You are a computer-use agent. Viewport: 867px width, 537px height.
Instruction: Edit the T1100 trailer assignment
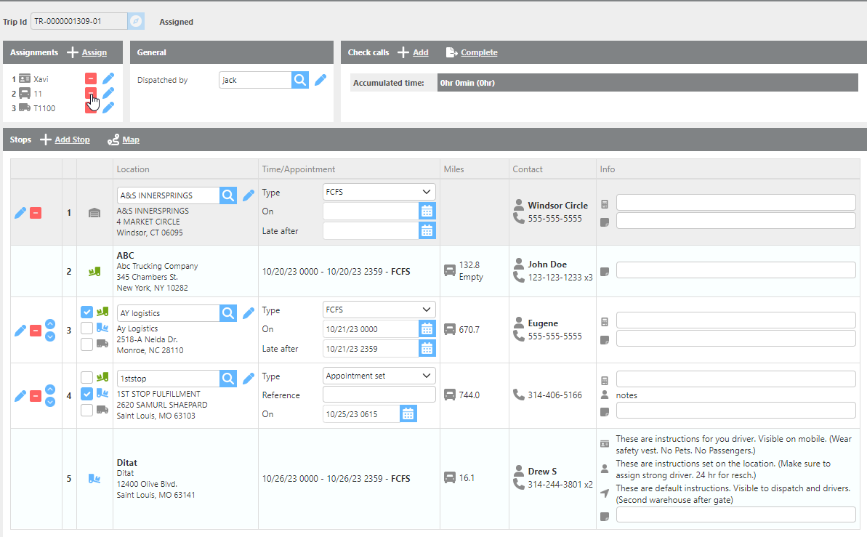tap(108, 108)
